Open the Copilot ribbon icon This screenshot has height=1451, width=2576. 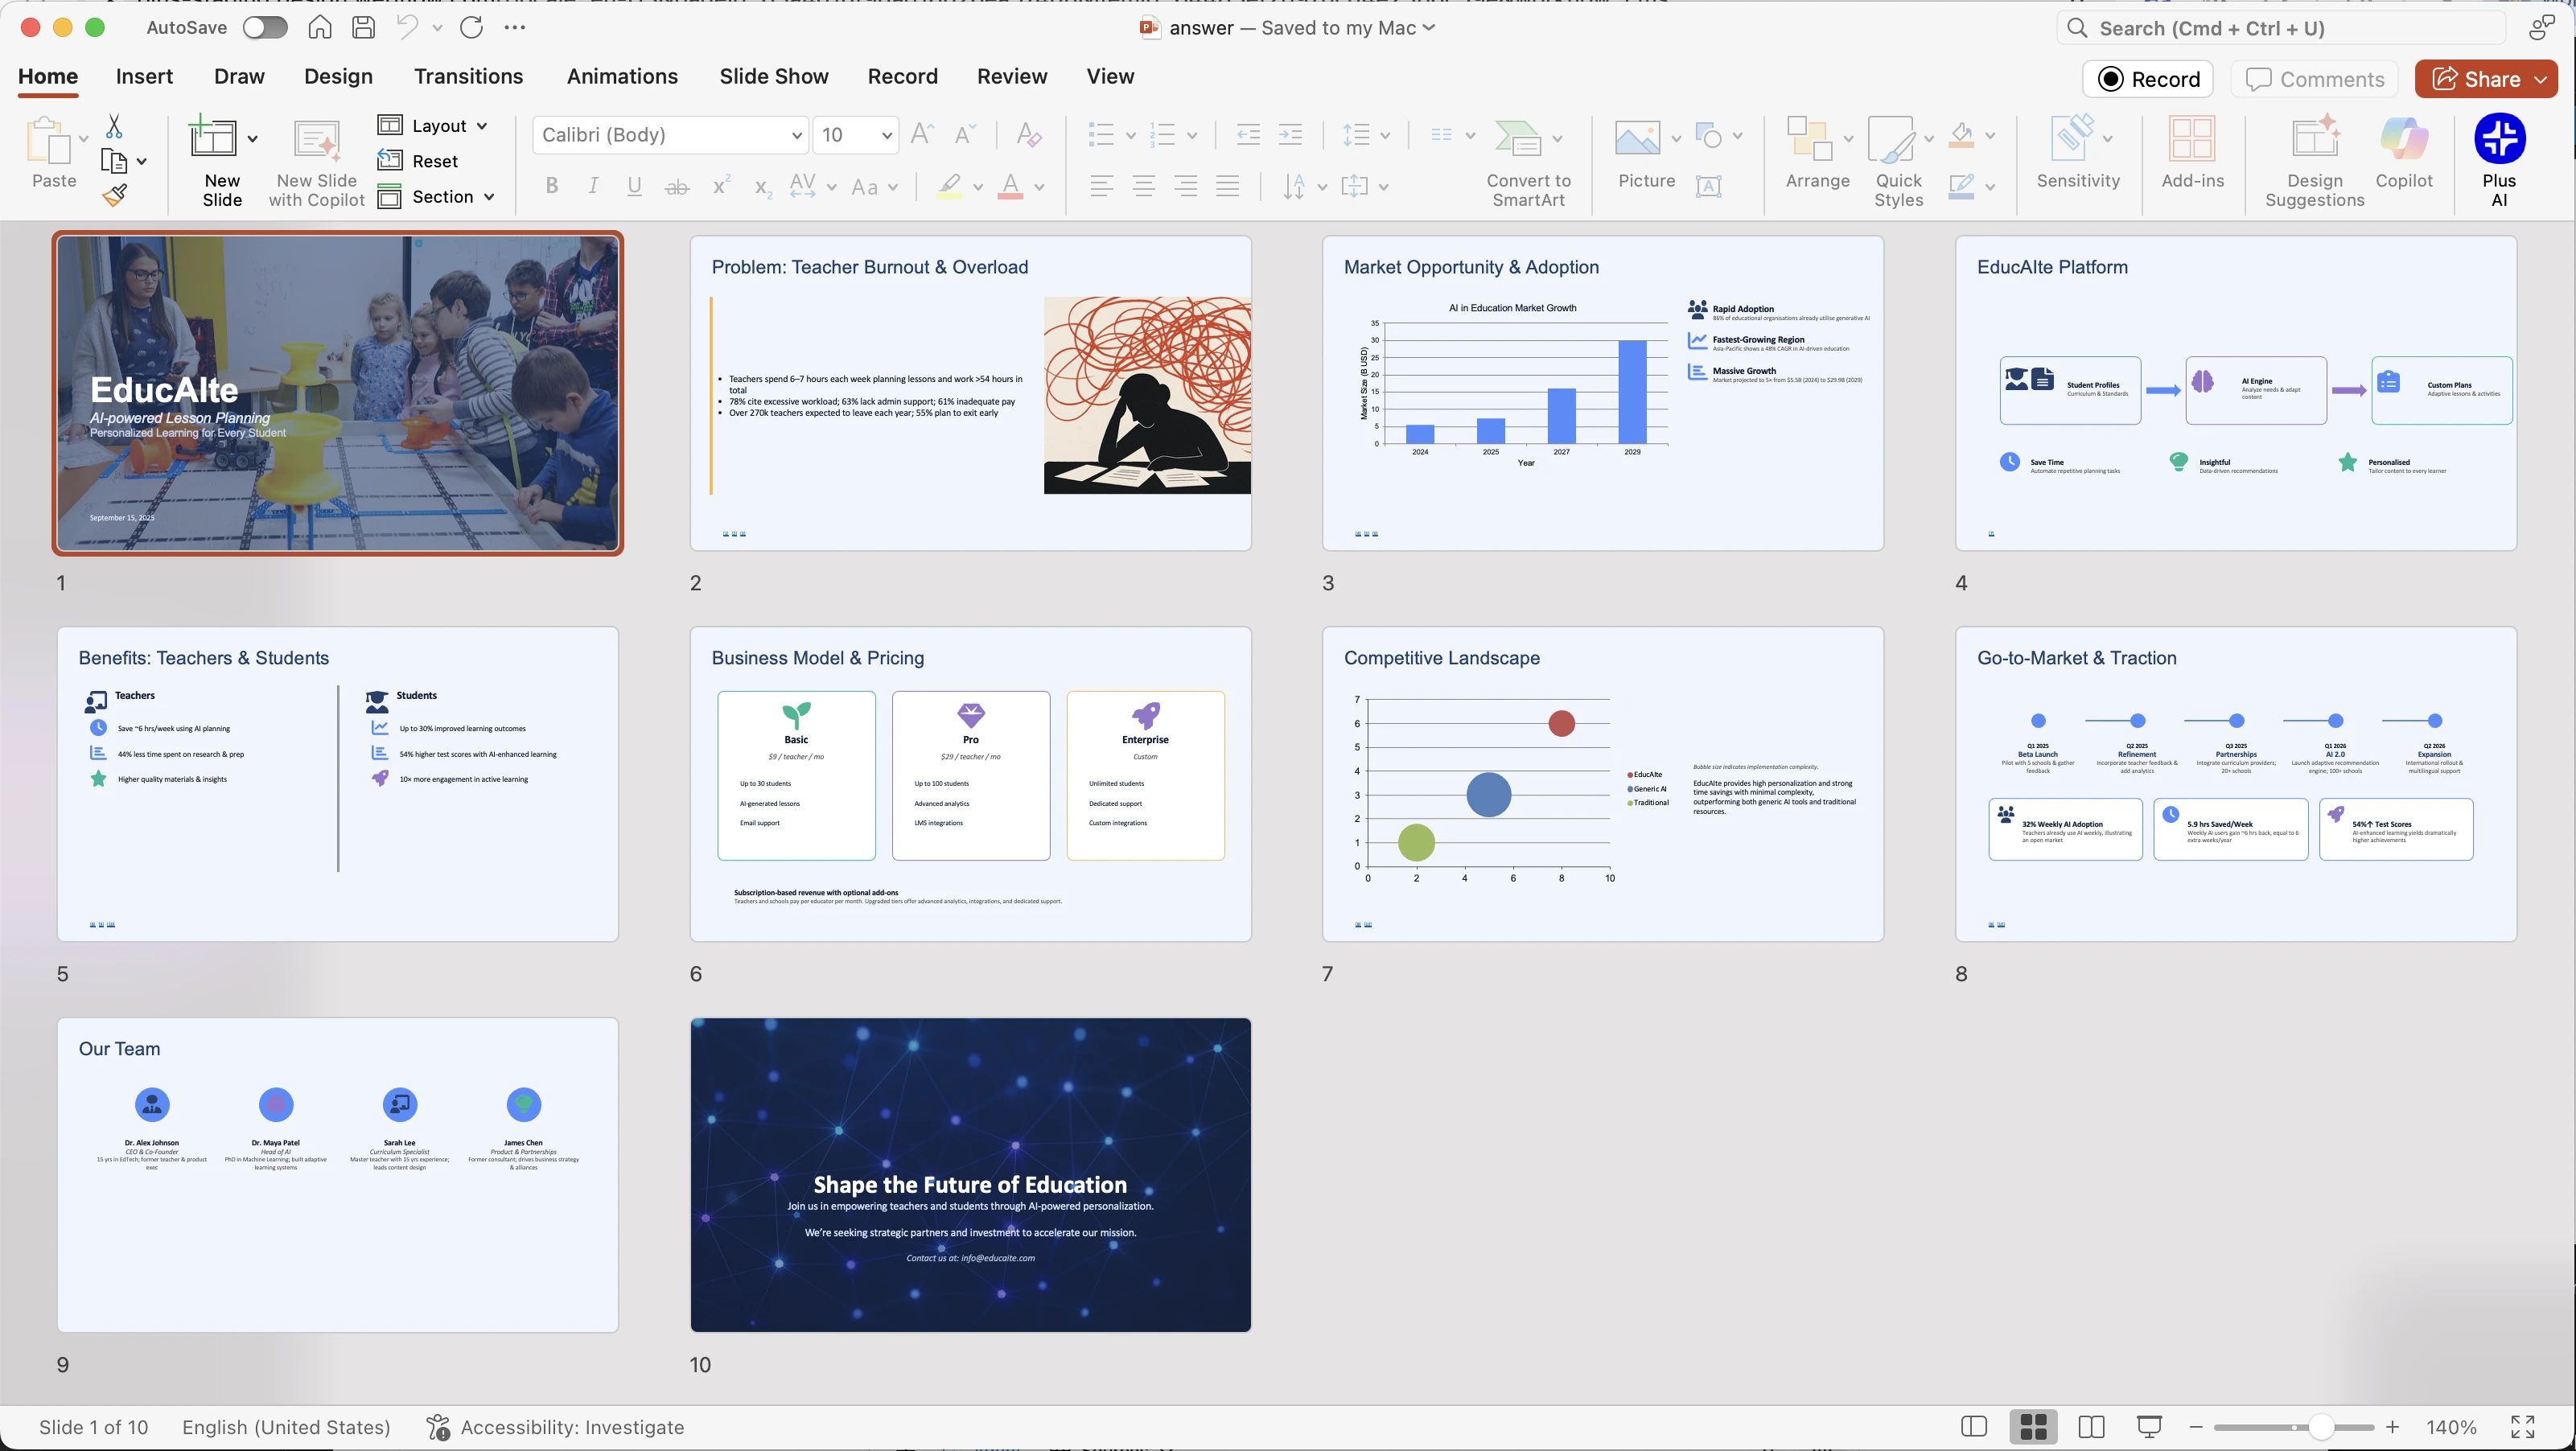click(2403, 139)
